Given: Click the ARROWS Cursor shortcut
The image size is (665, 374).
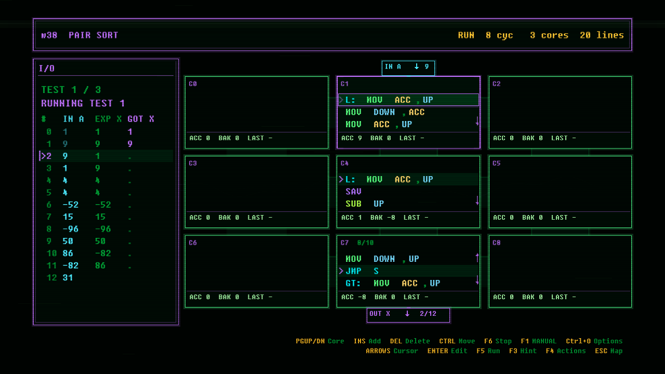Looking at the screenshot, I should click(392, 351).
